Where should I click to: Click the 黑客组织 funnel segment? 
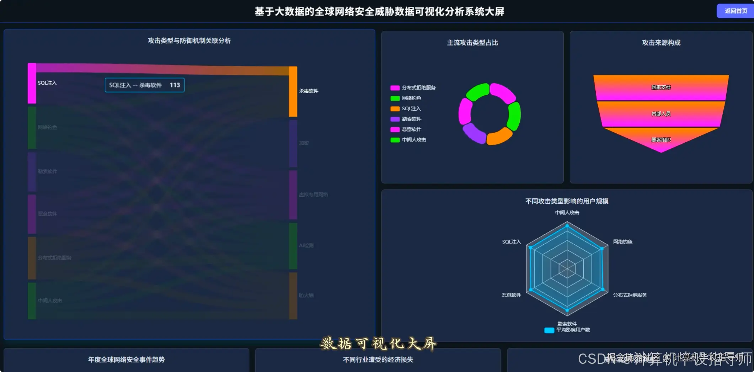click(x=660, y=140)
